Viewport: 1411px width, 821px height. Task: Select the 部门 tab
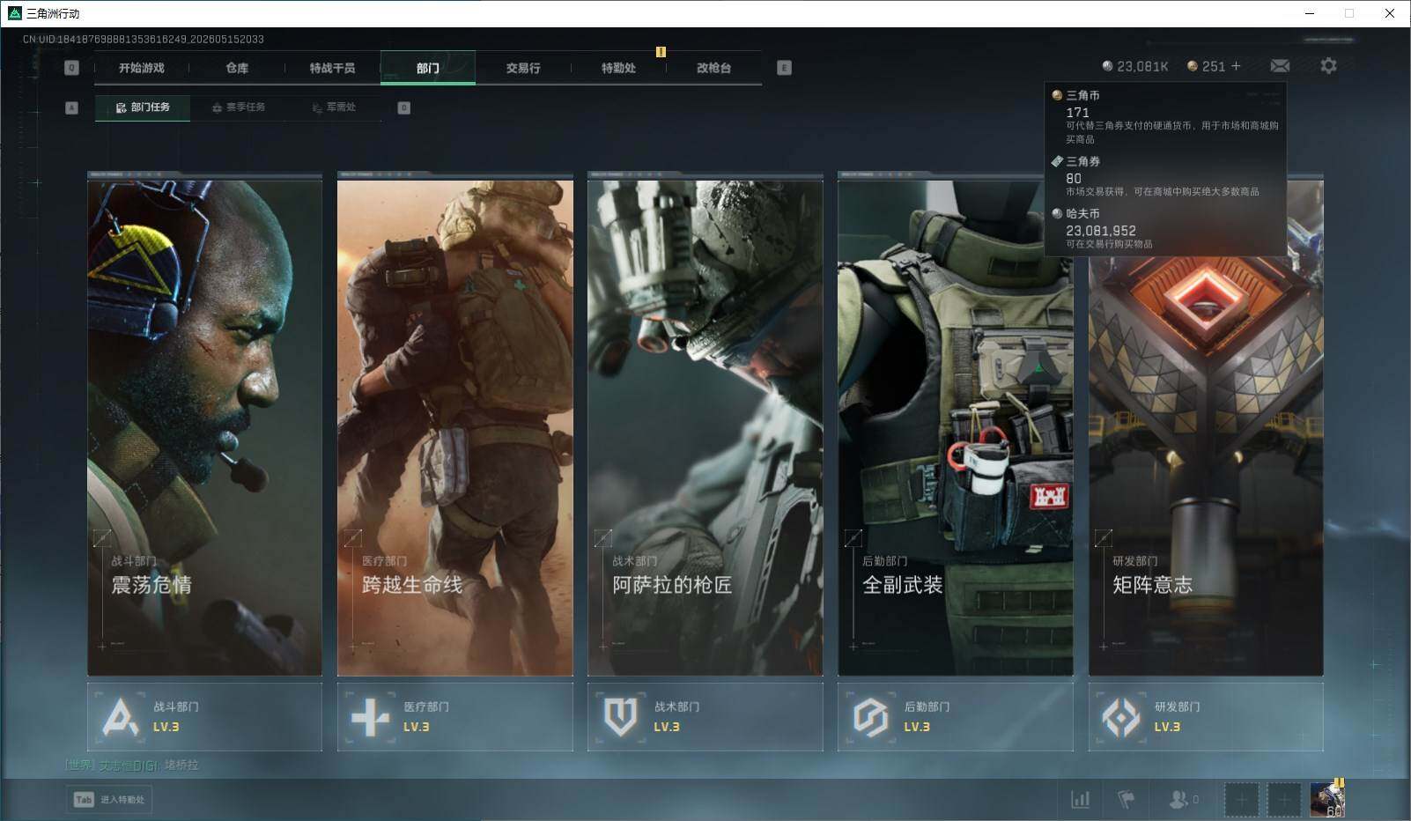428,68
